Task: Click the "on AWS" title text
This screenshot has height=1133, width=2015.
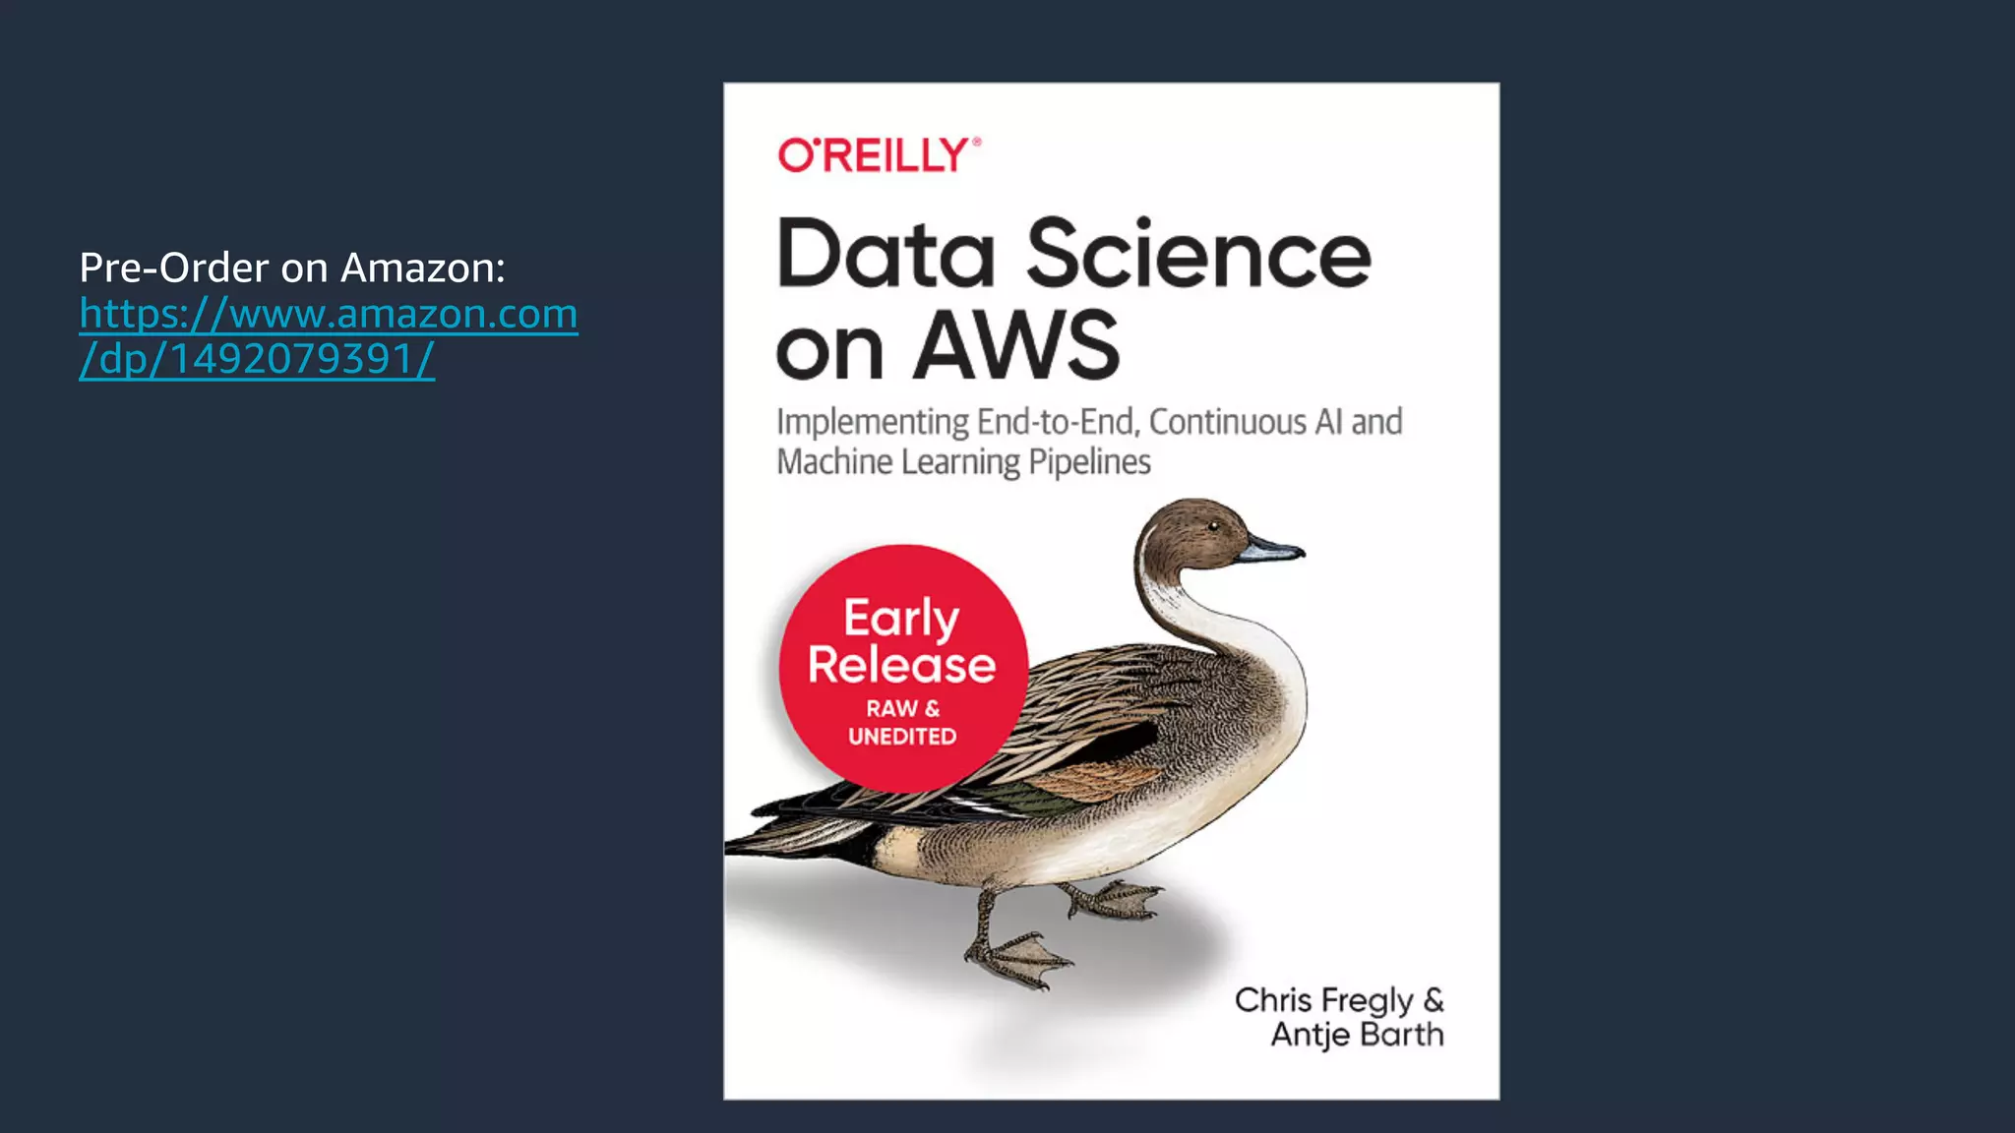Action: [947, 346]
